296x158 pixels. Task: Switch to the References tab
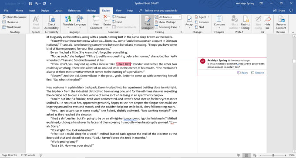coord(74,10)
